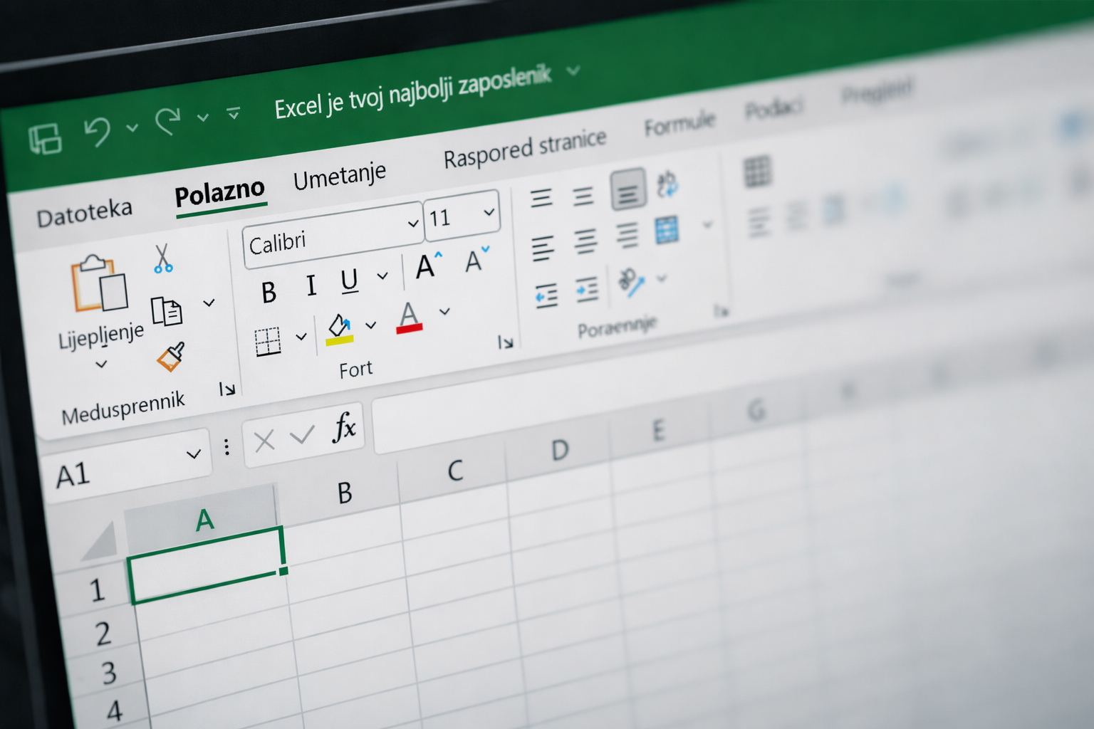The width and height of the screenshot is (1094, 729).
Task: Switch to the Polazno tab
Action: (x=219, y=192)
